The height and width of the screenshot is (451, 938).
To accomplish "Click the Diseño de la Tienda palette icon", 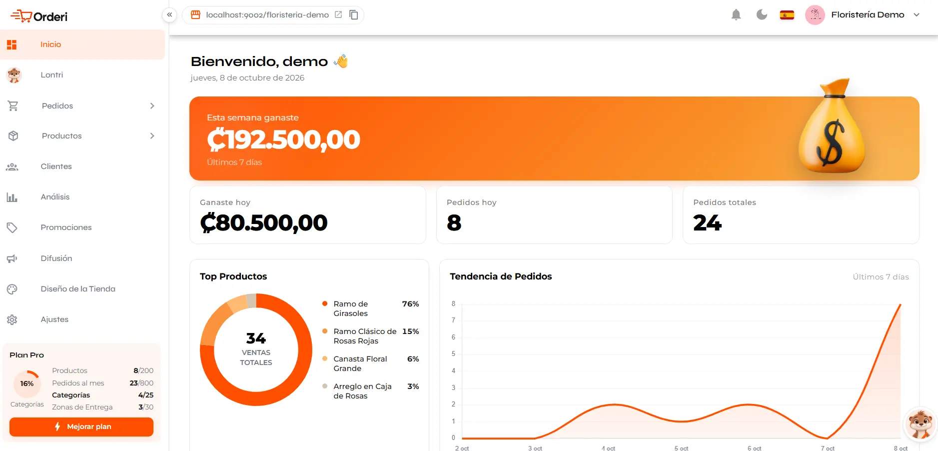I will (12, 289).
